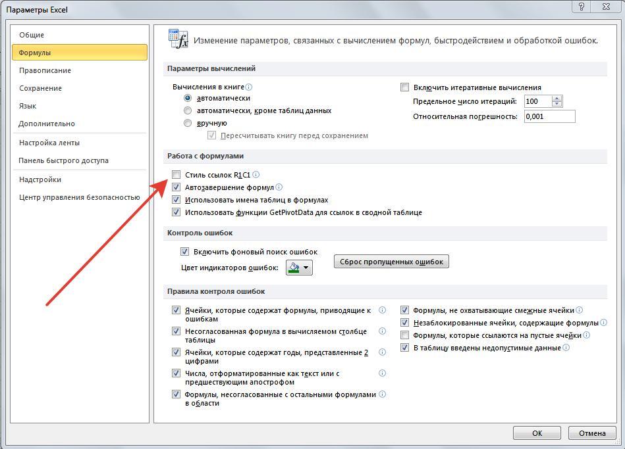Click the formulas fx header icon
This screenshot has height=449, width=625.
(x=178, y=39)
